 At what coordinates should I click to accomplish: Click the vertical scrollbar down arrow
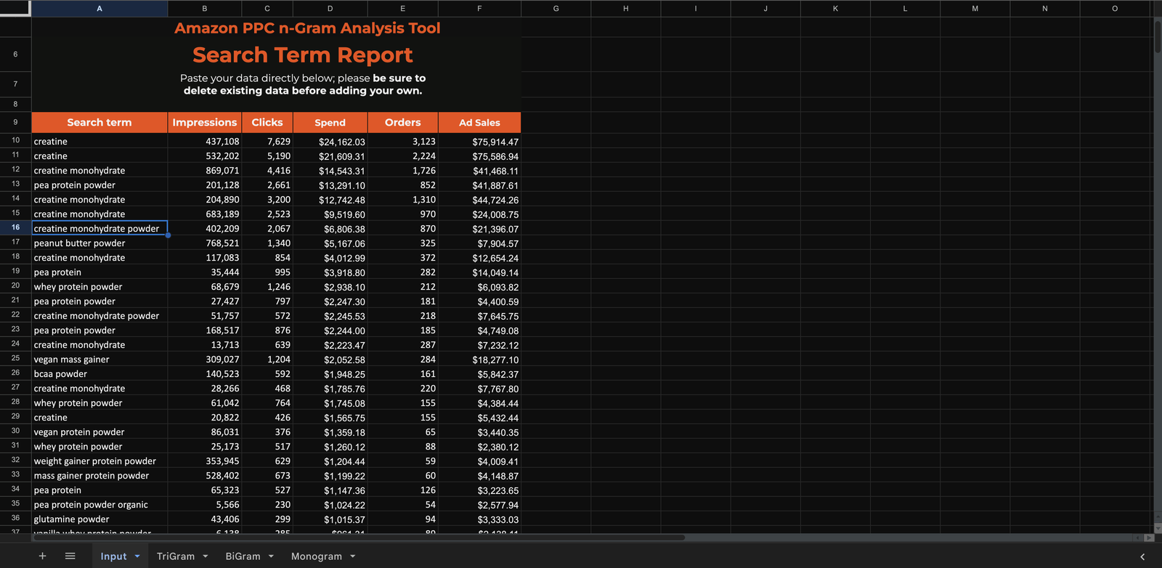click(1158, 527)
